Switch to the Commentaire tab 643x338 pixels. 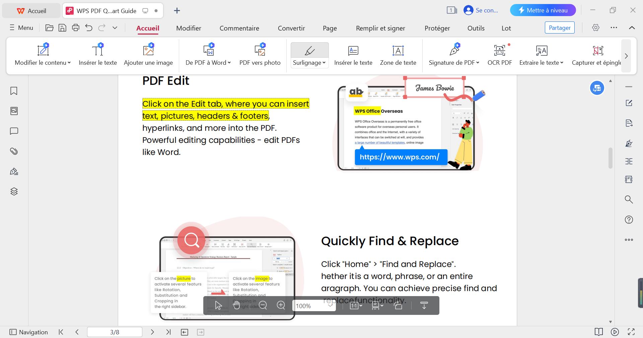click(239, 28)
